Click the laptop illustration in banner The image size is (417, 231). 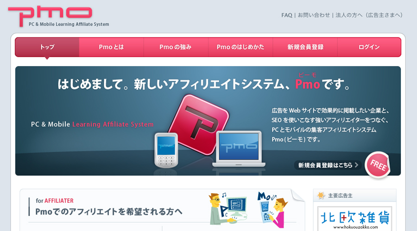239,149
